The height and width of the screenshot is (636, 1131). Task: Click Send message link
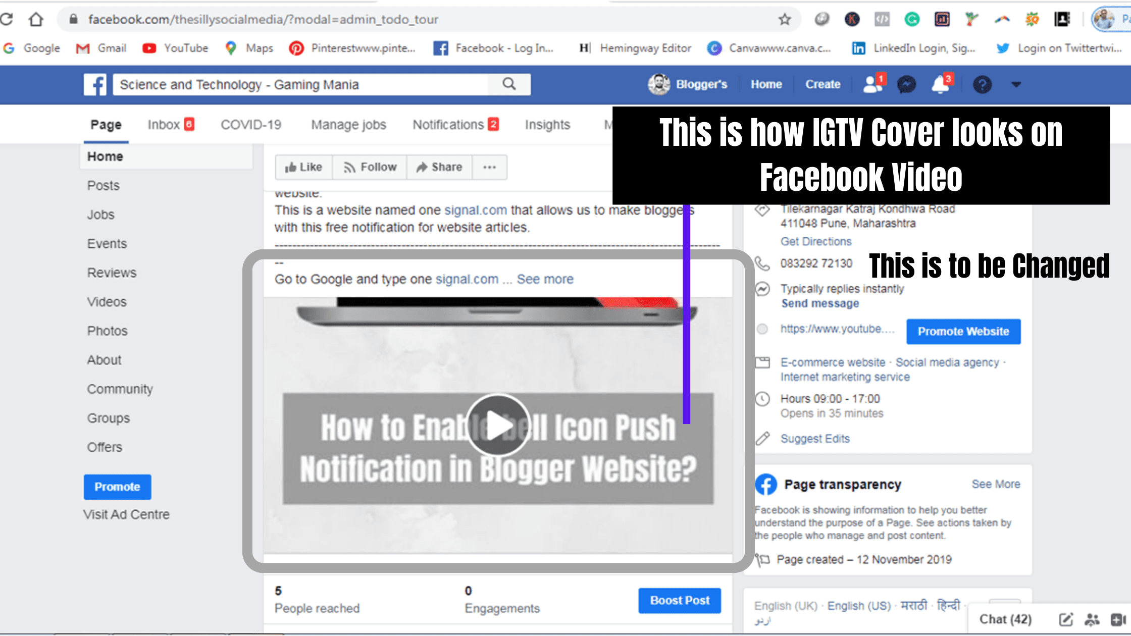click(820, 303)
